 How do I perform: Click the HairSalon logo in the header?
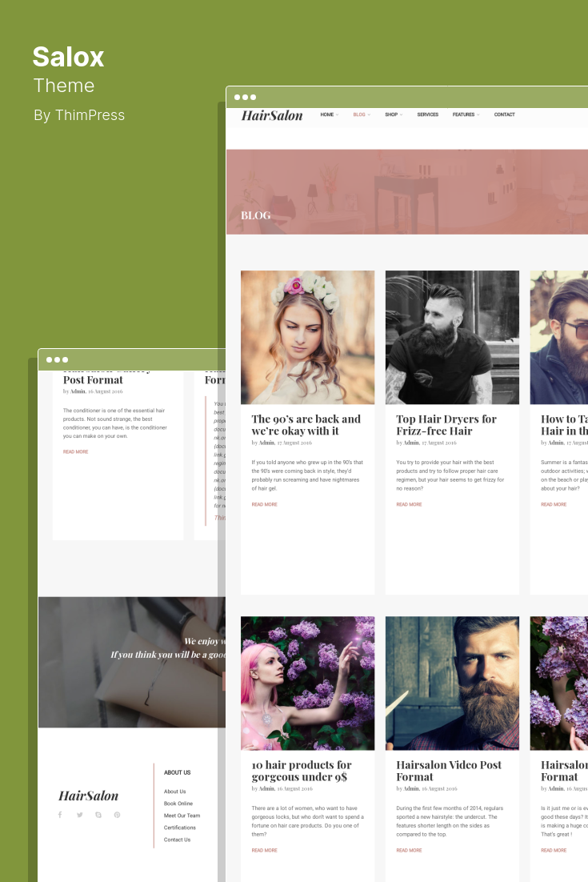click(272, 115)
